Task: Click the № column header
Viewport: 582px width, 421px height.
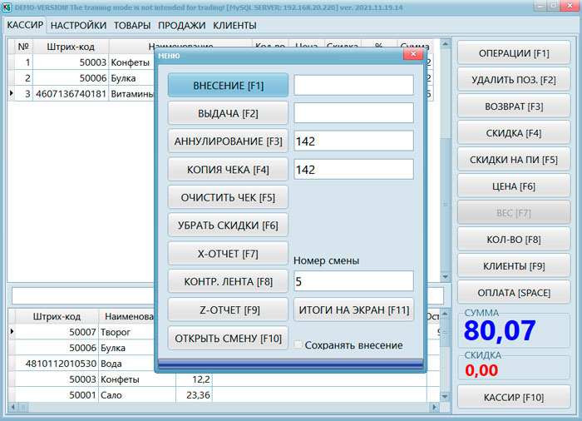Action: 23,47
